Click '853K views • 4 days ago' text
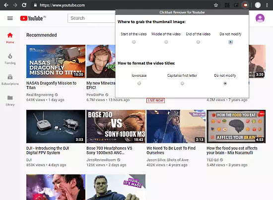 (x=46, y=165)
